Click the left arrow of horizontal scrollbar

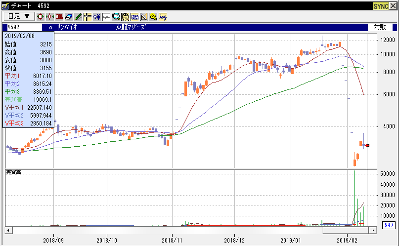coord(8,230)
